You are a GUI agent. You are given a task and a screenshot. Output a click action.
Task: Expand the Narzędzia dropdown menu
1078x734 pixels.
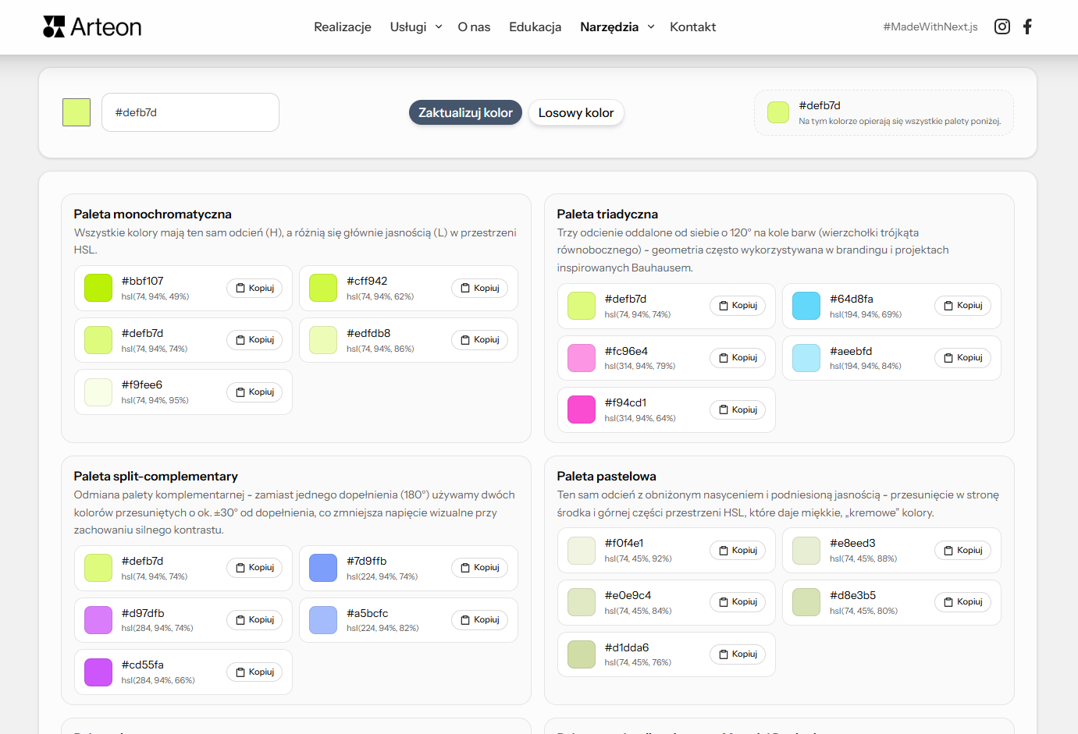click(x=617, y=27)
